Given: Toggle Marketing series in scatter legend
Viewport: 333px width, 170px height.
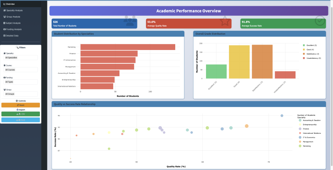Looking at the screenshot, I should point(305,146).
